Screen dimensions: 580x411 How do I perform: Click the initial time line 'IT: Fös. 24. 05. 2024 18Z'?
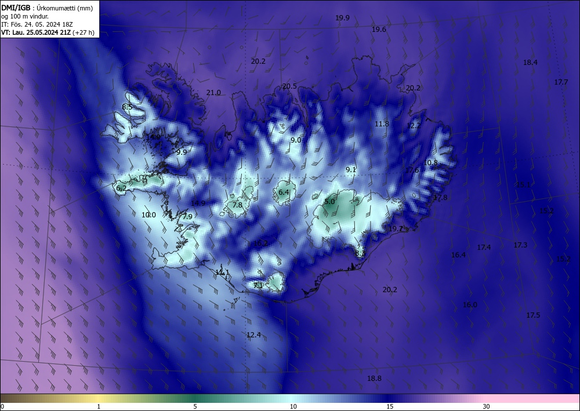pos(37,24)
